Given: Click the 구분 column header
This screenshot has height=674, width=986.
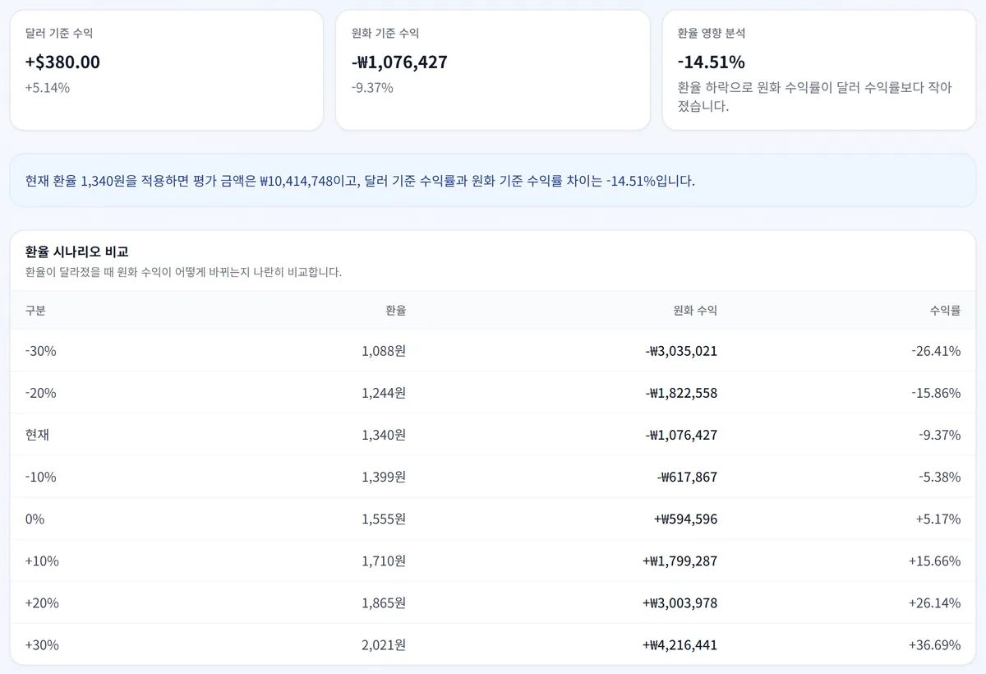Looking at the screenshot, I should pos(35,310).
